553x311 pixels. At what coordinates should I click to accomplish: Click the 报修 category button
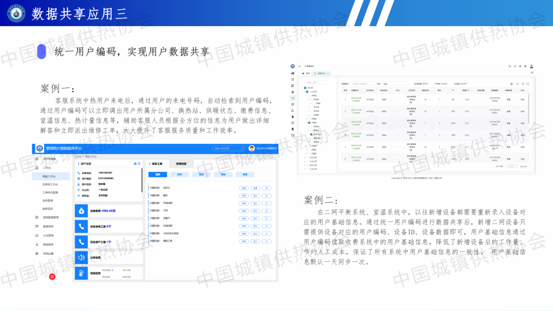[x=158, y=174]
